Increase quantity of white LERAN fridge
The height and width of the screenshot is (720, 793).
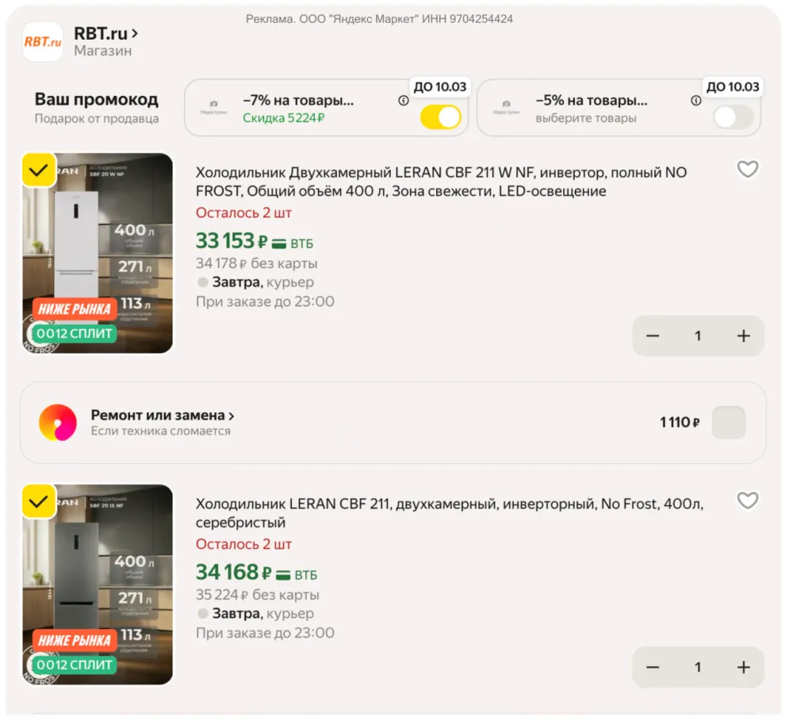pyautogui.click(x=744, y=335)
